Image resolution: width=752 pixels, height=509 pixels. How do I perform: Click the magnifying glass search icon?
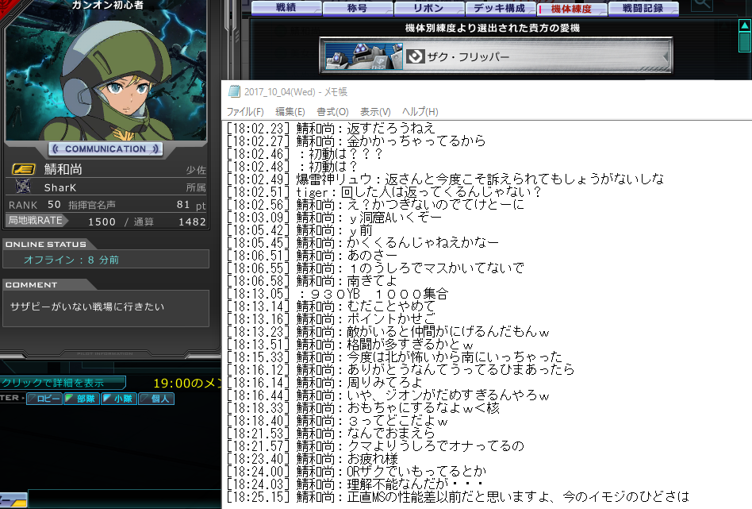pos(701,6)
